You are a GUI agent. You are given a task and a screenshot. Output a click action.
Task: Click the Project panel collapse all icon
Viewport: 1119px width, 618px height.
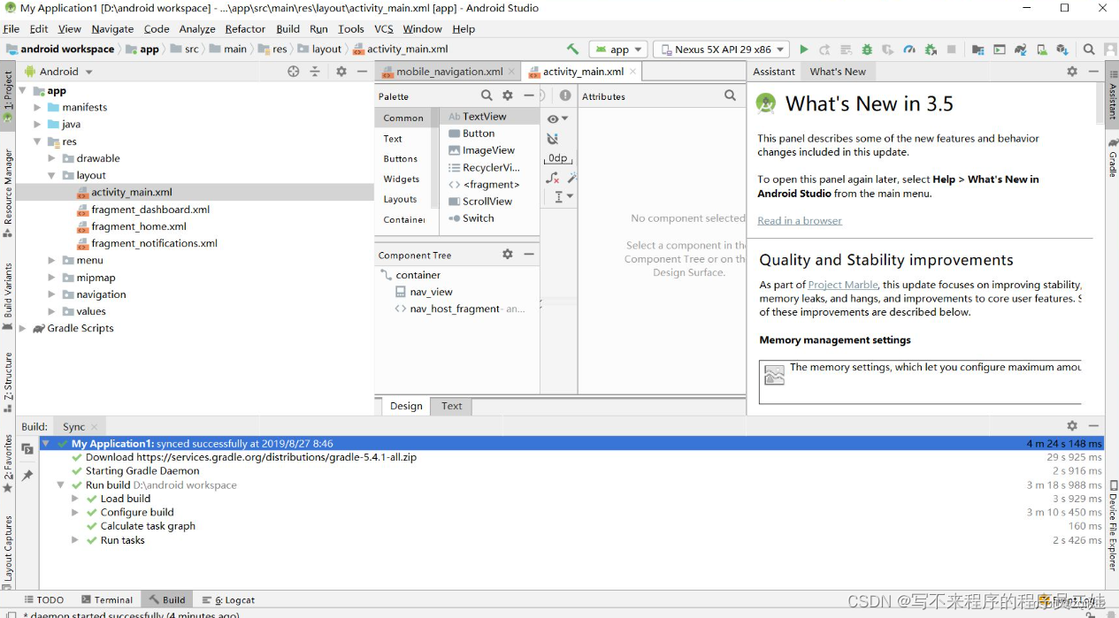[315, 72]
